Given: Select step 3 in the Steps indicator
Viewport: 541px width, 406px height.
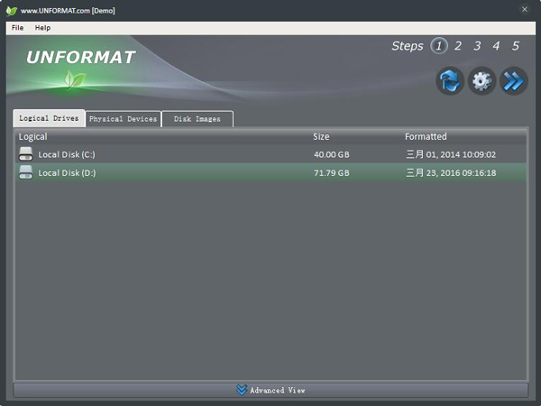Looking at the screenshot, I should 477,46.
